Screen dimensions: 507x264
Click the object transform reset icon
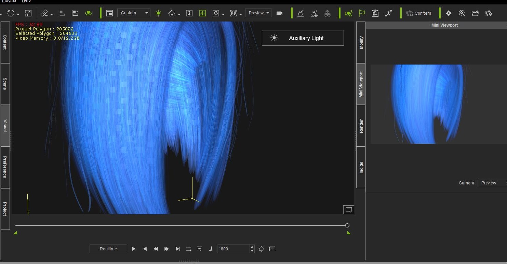click(x=301, y=13)
